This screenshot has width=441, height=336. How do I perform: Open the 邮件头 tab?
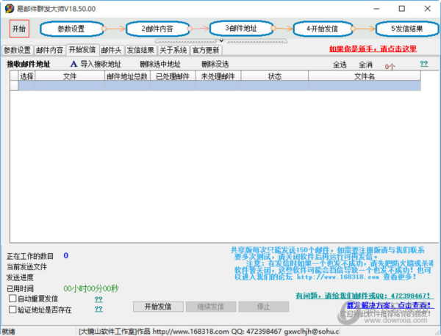pyautogui.click(x=112, y=50)
